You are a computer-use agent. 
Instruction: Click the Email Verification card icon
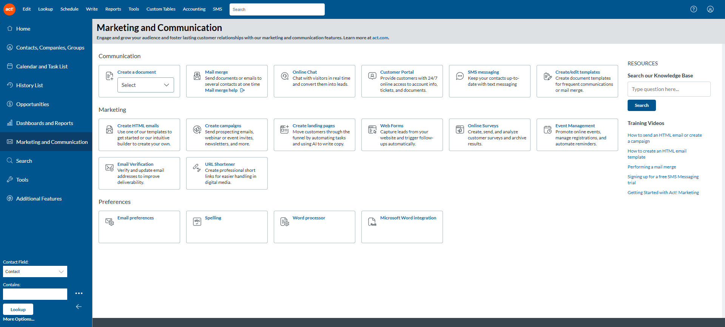tap(110, 168)
